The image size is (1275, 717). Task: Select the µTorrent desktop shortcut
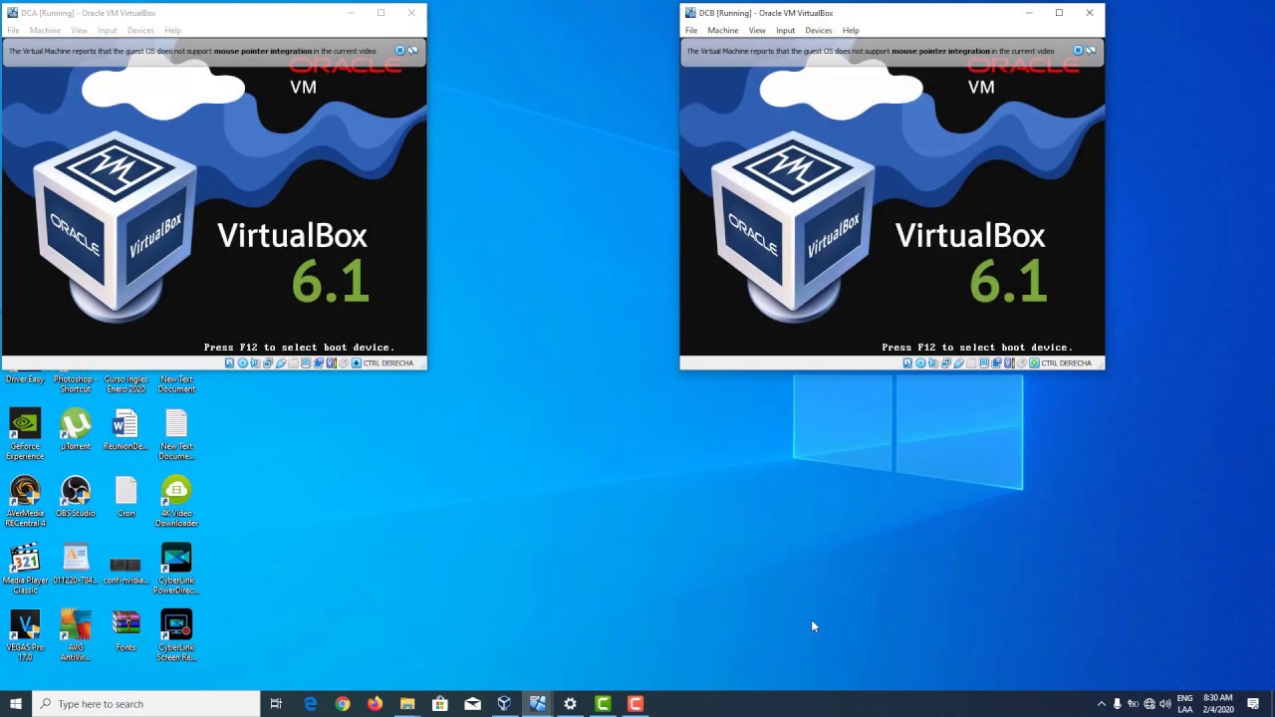[x=76, y=430]
